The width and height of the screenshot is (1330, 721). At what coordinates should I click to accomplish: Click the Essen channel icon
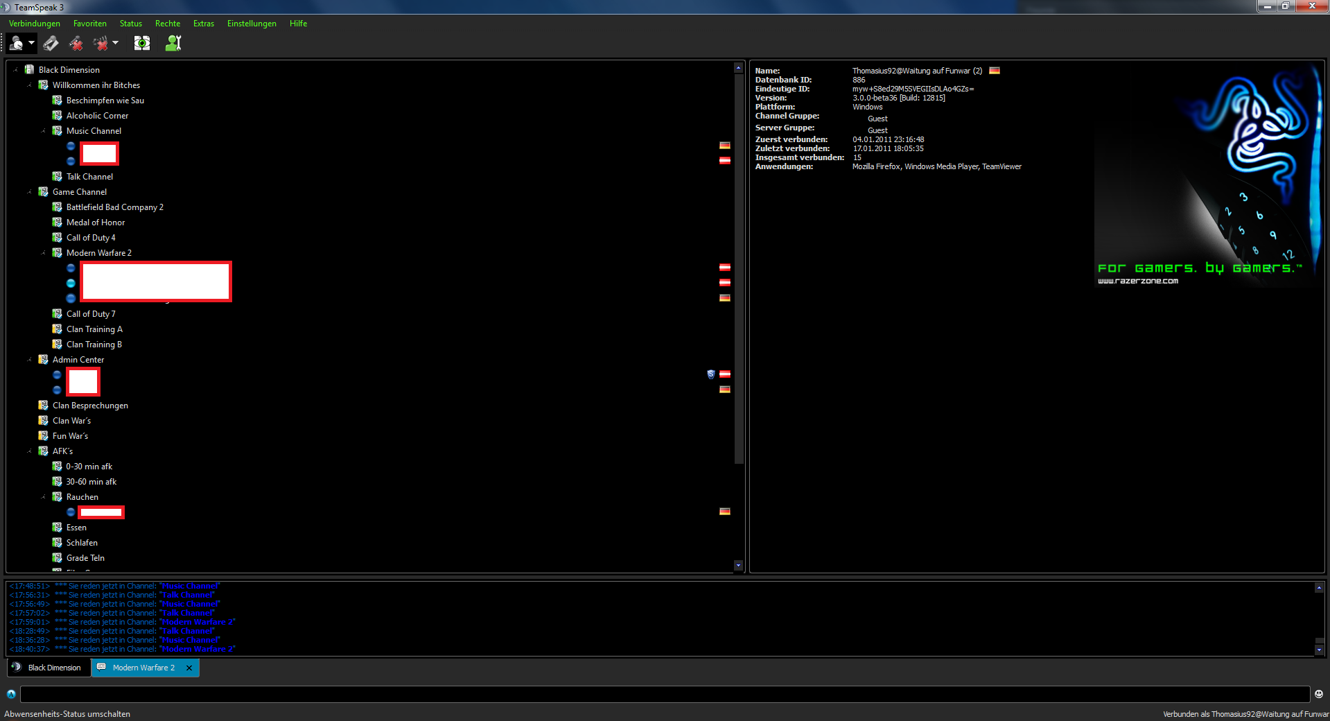(57, 527)
